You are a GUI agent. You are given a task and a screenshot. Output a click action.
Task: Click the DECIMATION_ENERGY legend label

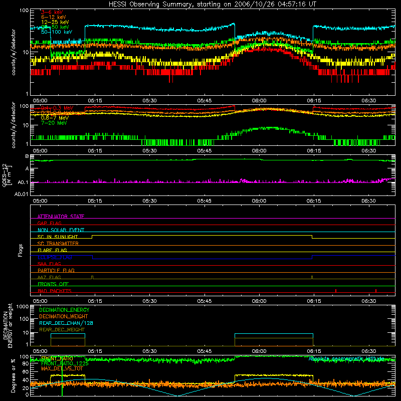pos(64,310)
